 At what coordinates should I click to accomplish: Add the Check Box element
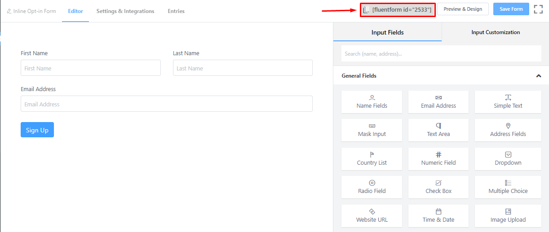pos(438,187)
